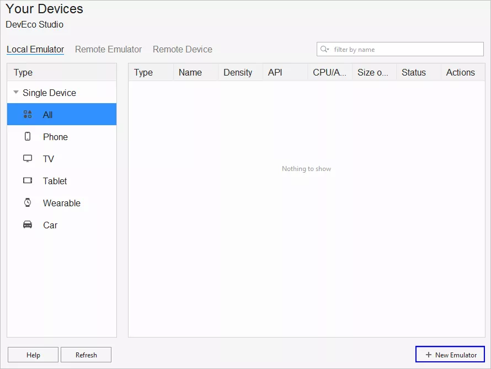Click the Tablet device icon
The height and width of the screenshot is (369, 491).
pos(28,180)
